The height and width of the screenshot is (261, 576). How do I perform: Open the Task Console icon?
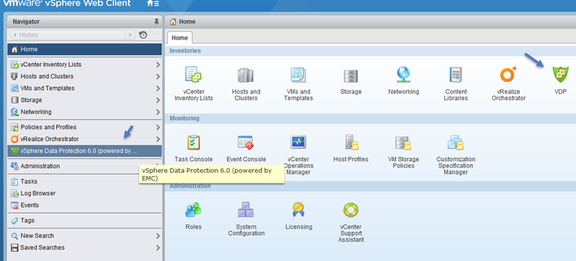194,142
